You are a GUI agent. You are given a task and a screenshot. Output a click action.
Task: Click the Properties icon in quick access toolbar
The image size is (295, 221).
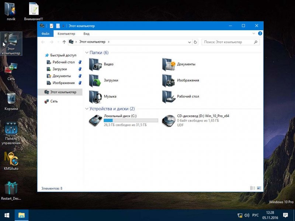tap(52, 26)
